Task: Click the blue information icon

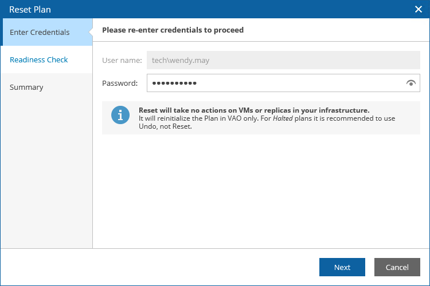Action: point(120,114)
